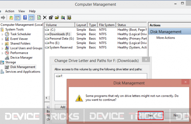Open the Properties toolbar icon

(x=51, y=18)
